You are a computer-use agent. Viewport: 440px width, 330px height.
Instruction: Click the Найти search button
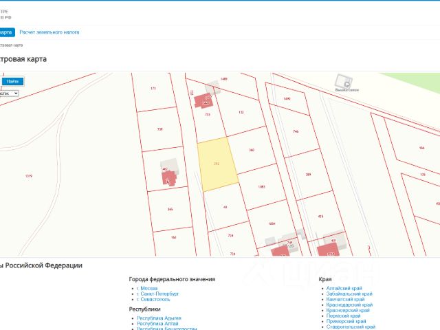(12, 81)
